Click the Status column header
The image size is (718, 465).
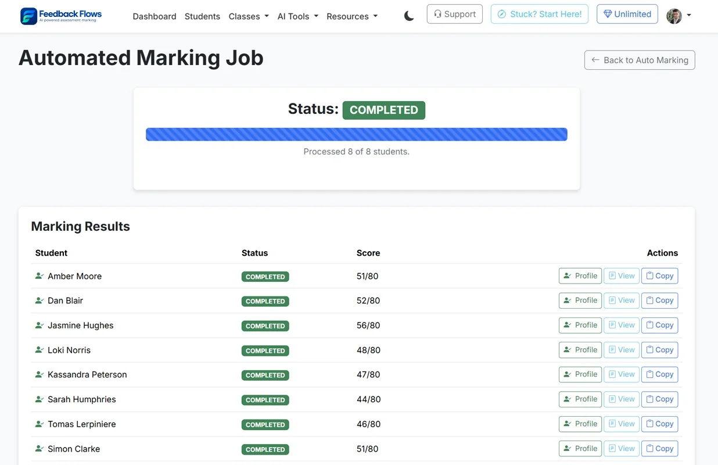[x=254, y=253]
